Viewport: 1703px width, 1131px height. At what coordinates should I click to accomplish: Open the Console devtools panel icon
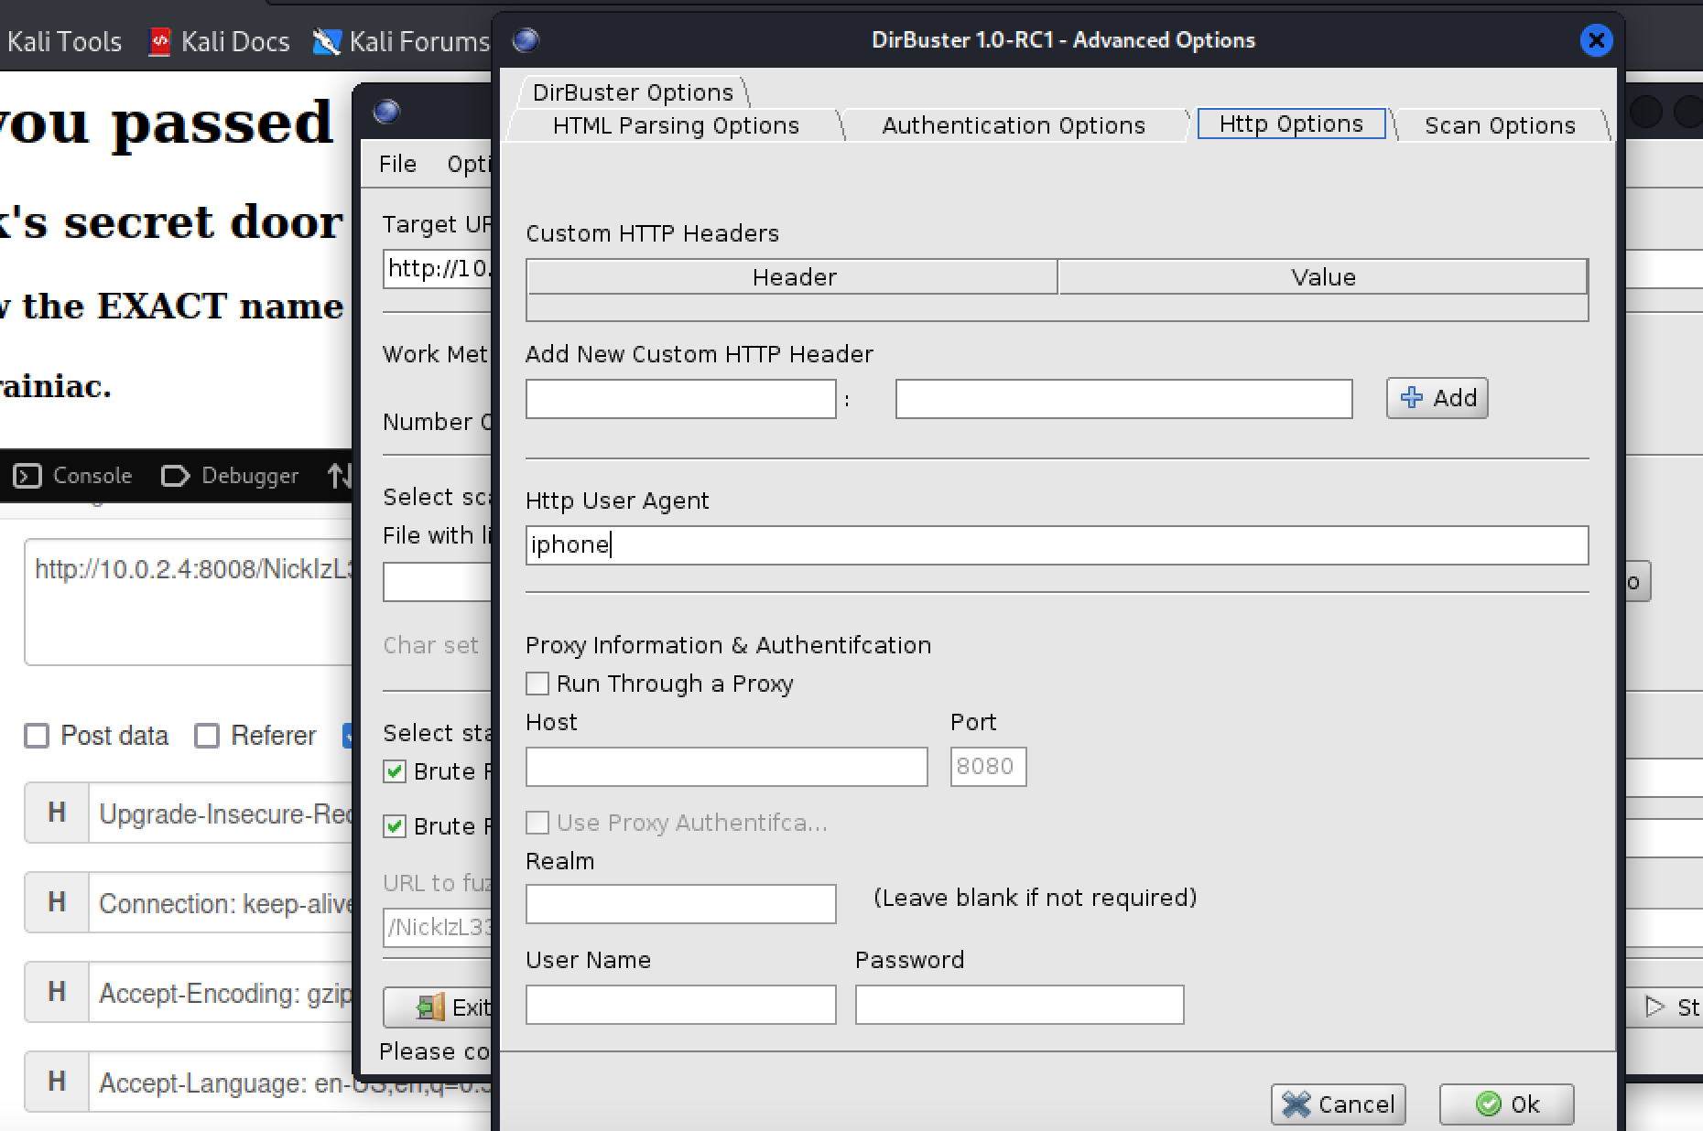click(27, 476)
